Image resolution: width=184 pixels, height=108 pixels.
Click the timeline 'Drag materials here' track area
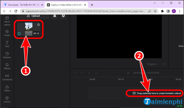pos(136,93)
